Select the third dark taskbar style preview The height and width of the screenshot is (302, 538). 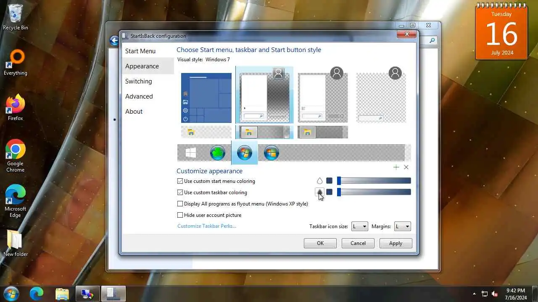(x=323, y=132)
